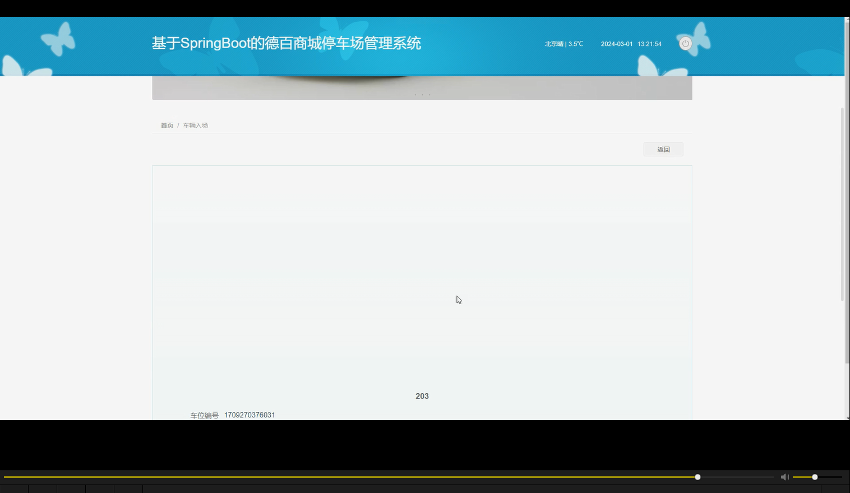The image size is (850, 493).
Task: Click the 车位编号 value field
Action: point(249,415)
